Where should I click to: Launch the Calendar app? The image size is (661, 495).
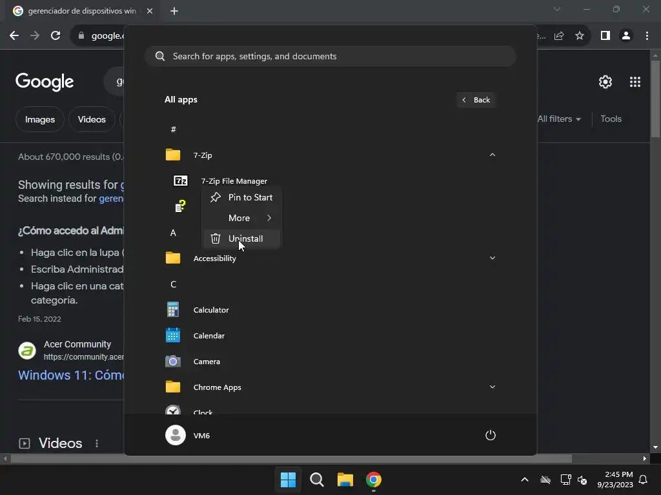click(330, 335)
